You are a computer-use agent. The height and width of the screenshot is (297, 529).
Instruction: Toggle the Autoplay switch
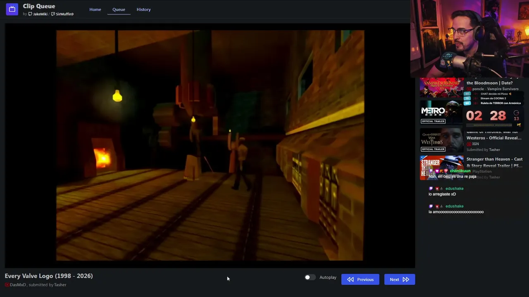310,277
